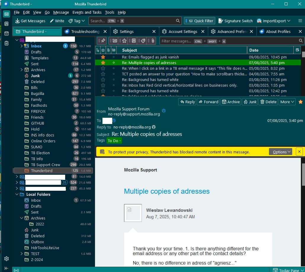
Task: Expand the Inbox subfolders
Action: pos(21,46)
